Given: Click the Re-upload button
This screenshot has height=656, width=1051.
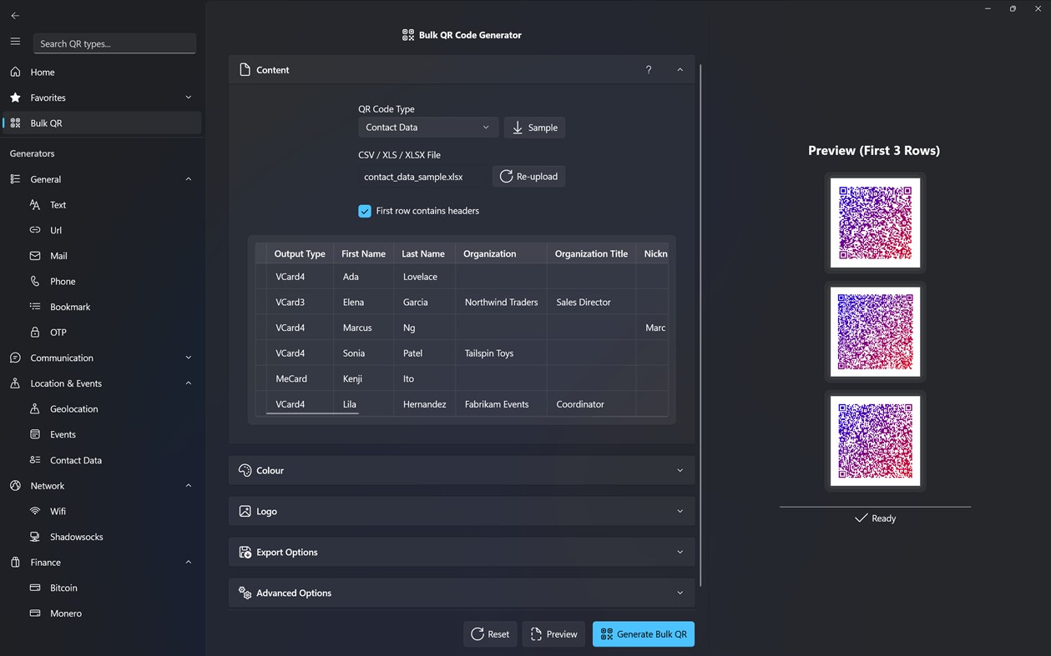Looking at the screenshot, I should [528, 176].
